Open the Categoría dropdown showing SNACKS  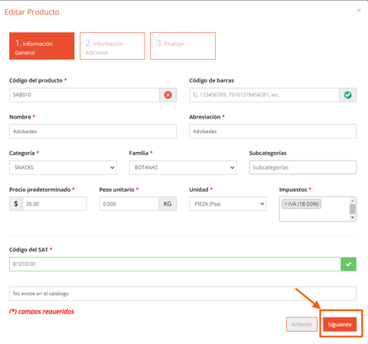point(63,167)
